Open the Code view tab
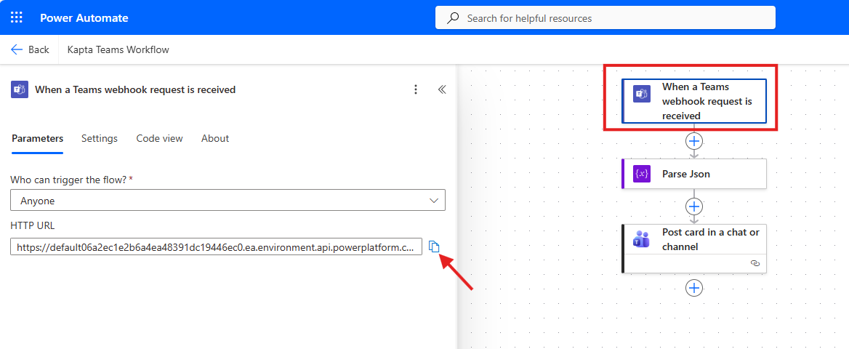 159,138
